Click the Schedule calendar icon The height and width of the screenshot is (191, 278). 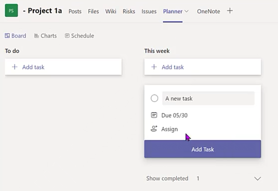(x=67, y=36)
